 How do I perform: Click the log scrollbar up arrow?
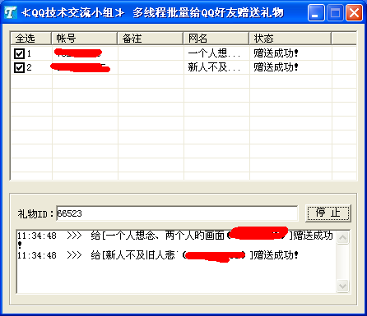342,237
